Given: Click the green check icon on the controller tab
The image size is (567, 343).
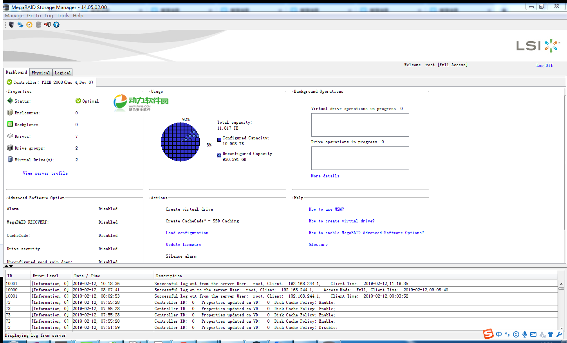Looking at the screenshot, I should [x=9, y=82].
